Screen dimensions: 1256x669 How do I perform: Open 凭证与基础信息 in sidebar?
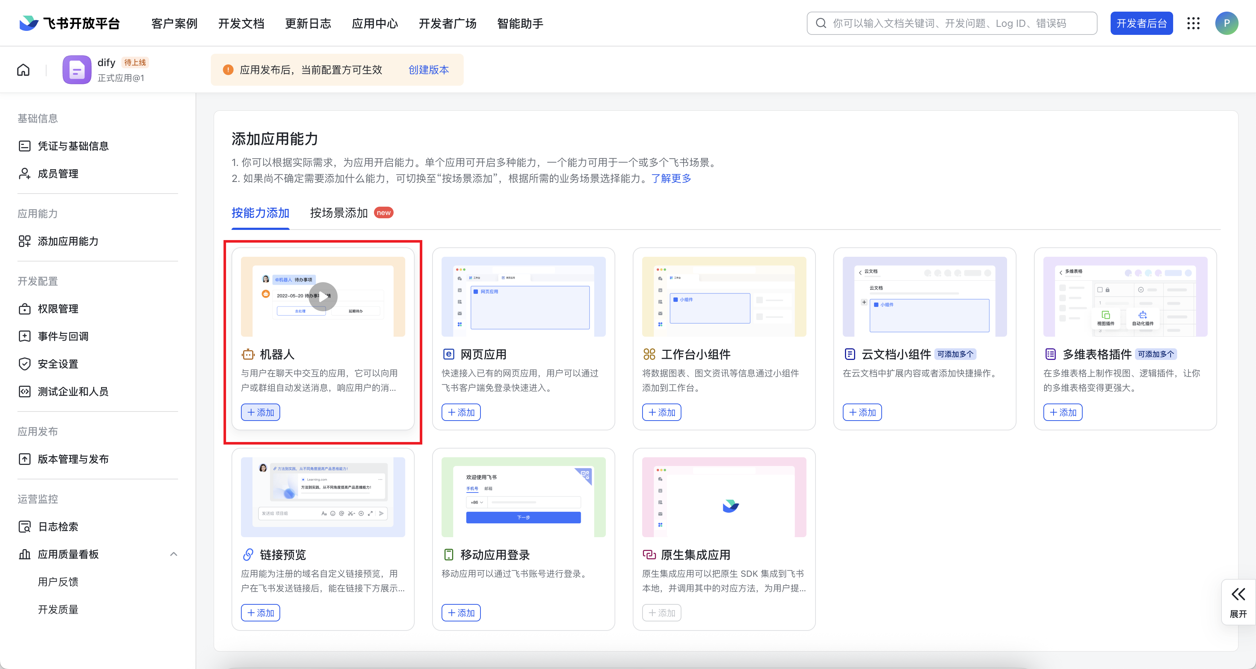pyautogui.click(x=73, y=146)
